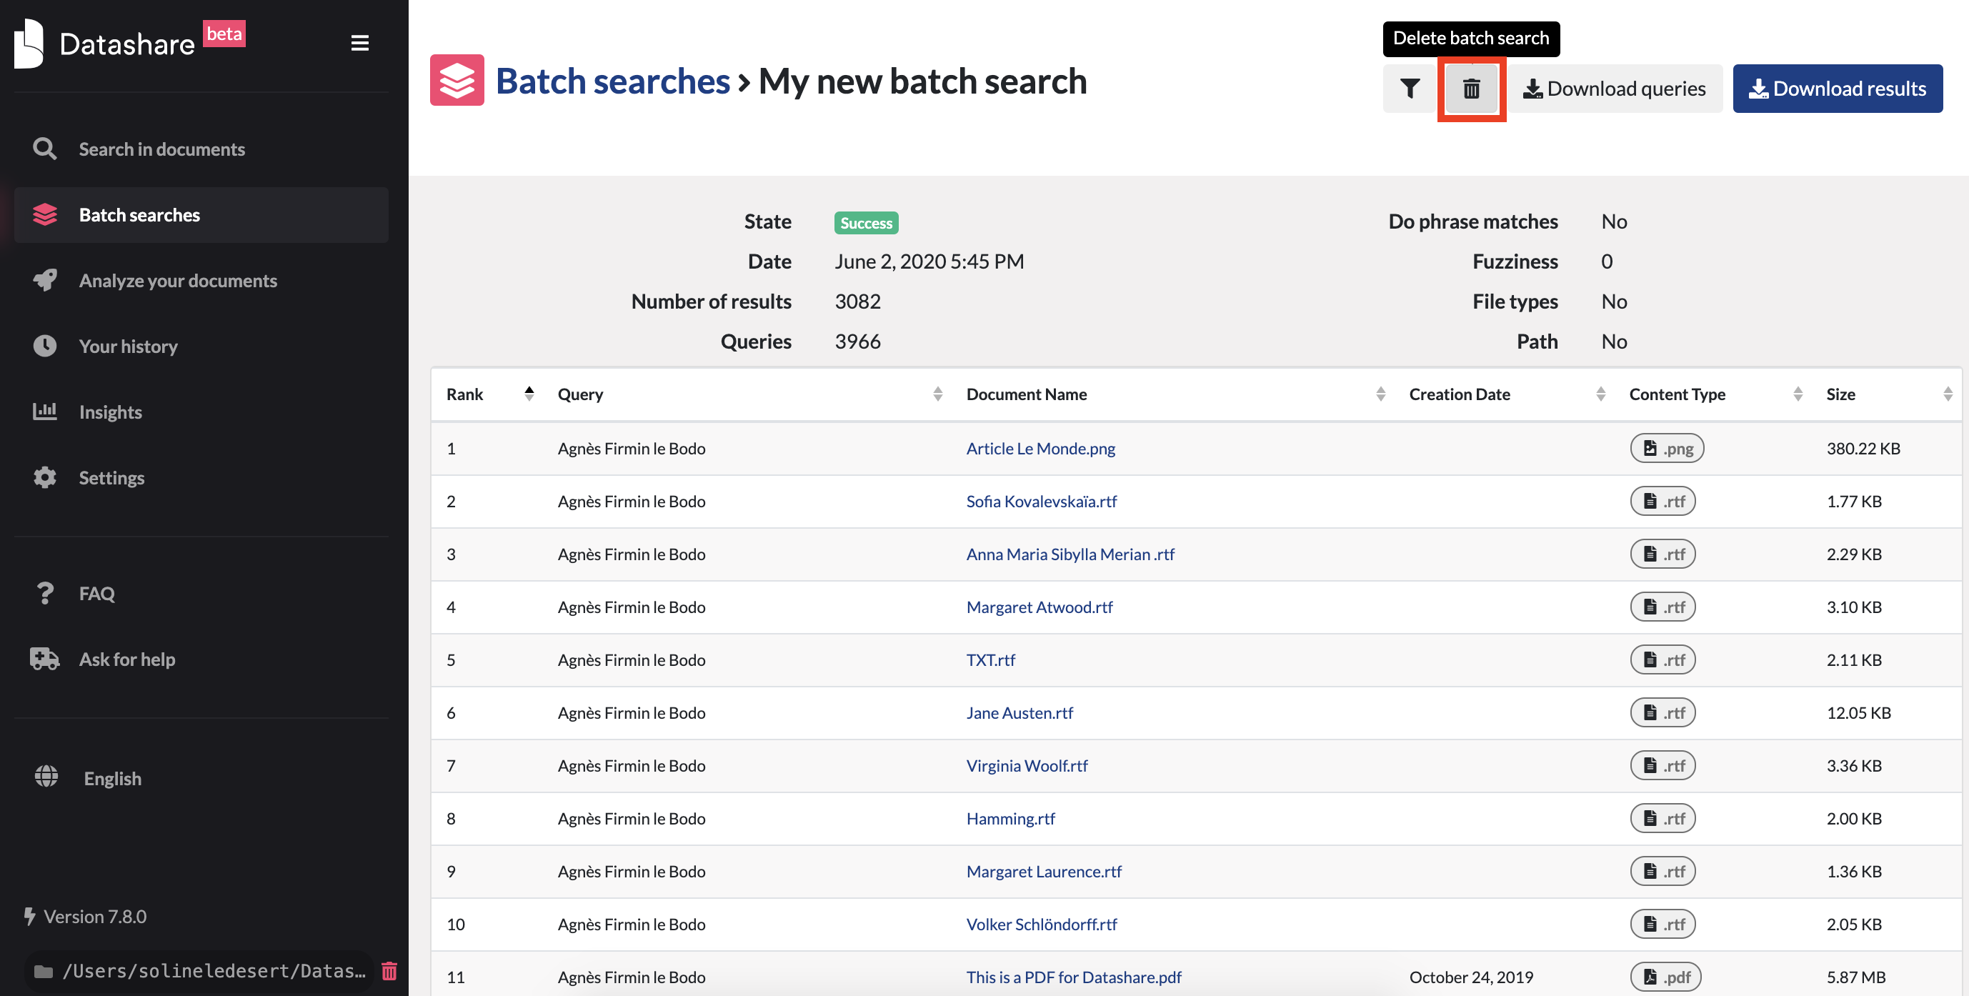Click the lightning bolt icon beside Version 7.8.0

[29, 916]
